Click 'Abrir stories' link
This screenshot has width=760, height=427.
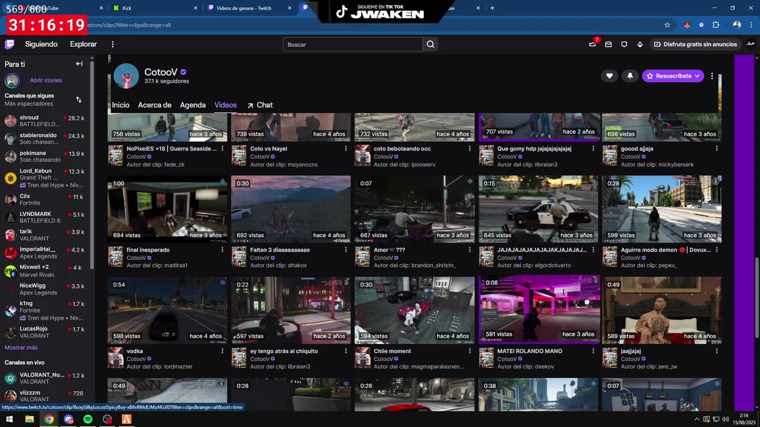point(46,80)
